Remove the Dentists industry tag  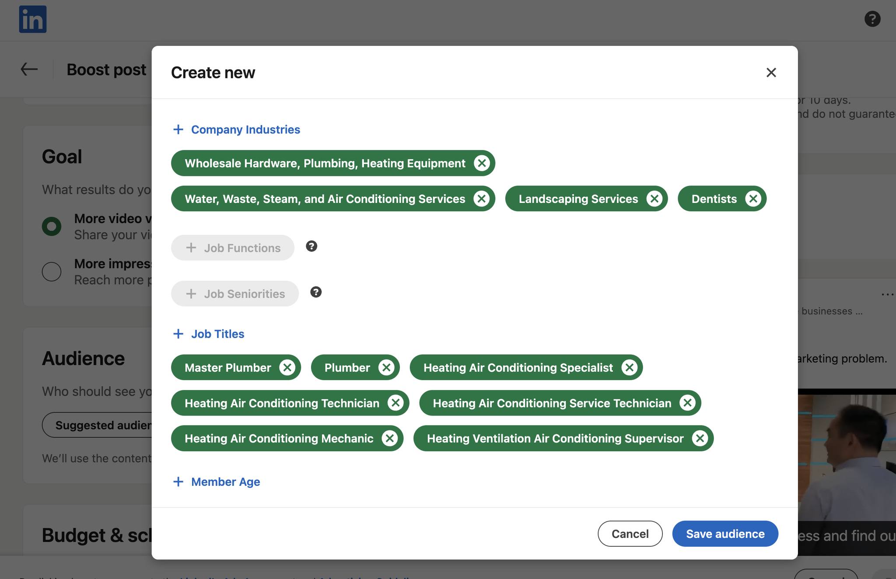point(753,199)
